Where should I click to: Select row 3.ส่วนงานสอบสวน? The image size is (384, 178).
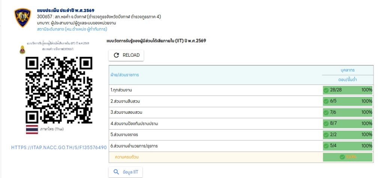(241, 113)
